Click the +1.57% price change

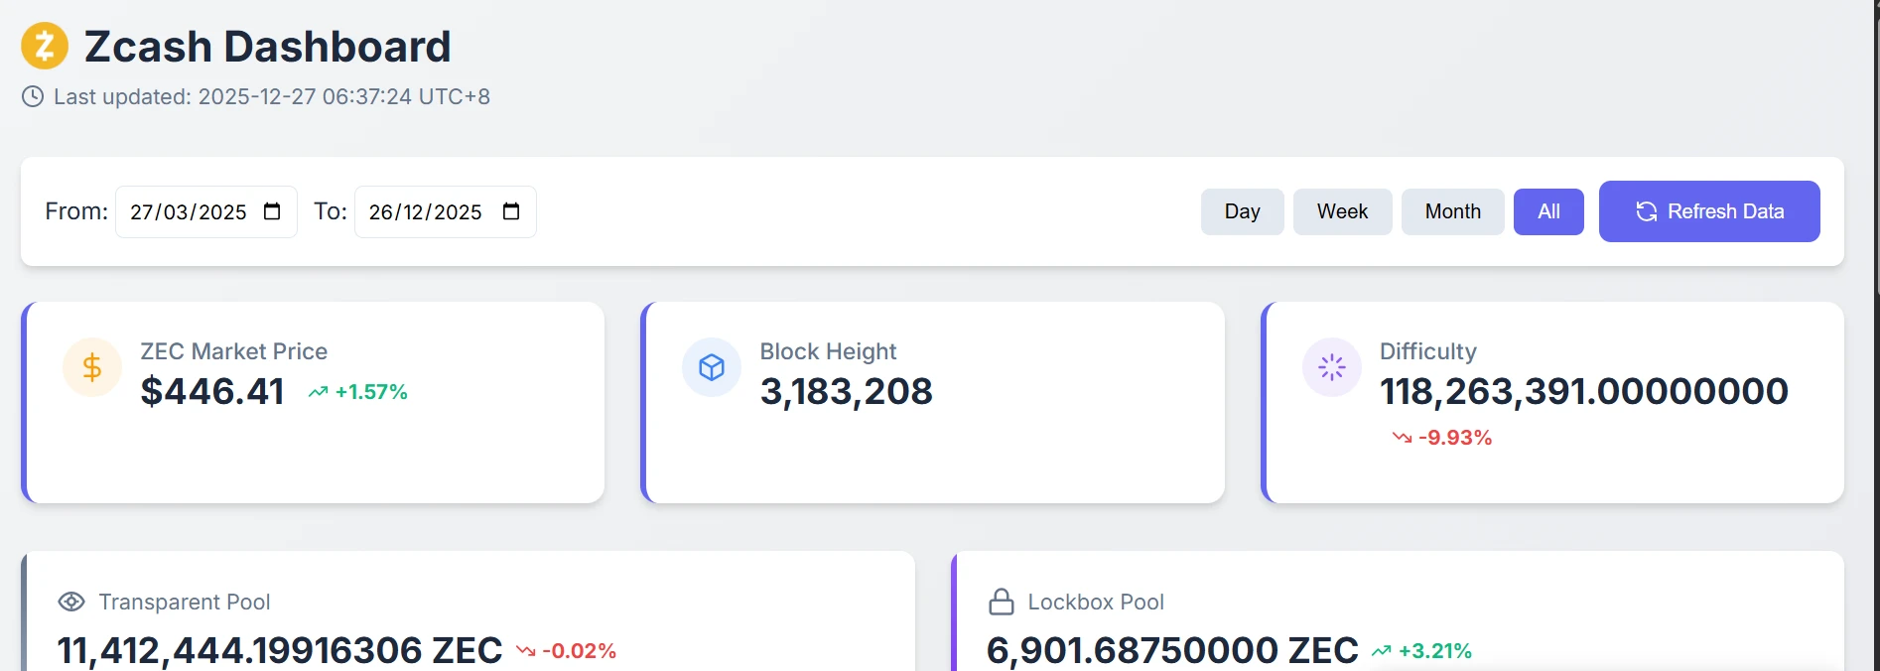coord(371,392)
